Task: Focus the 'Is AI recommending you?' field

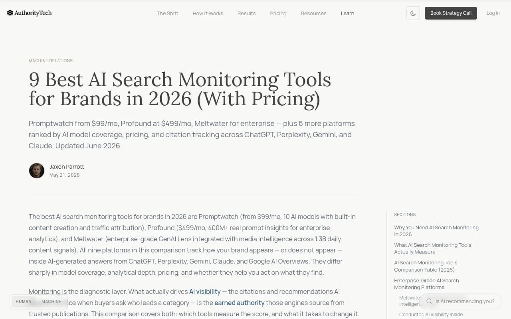Action: pyautogui.click(x=460, y=301)
